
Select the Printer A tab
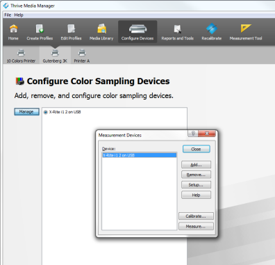coord(82,56)
